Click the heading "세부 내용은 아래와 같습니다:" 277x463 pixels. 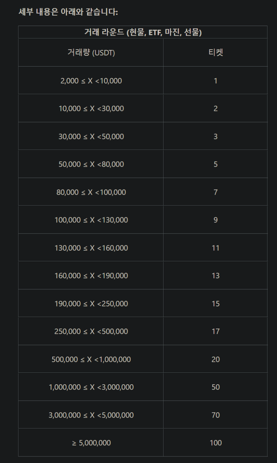point(68,12)
